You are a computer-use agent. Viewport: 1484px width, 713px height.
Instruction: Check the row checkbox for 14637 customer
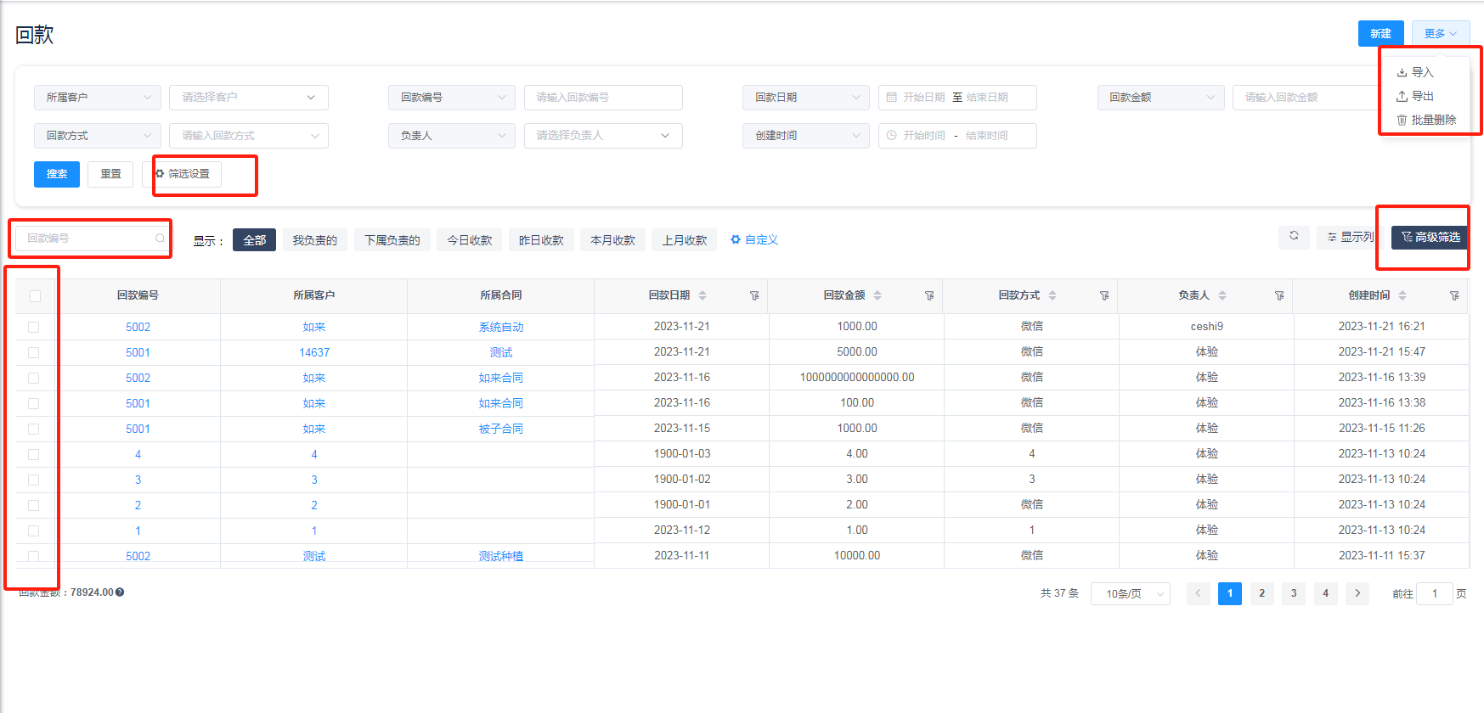coord(34,352)
